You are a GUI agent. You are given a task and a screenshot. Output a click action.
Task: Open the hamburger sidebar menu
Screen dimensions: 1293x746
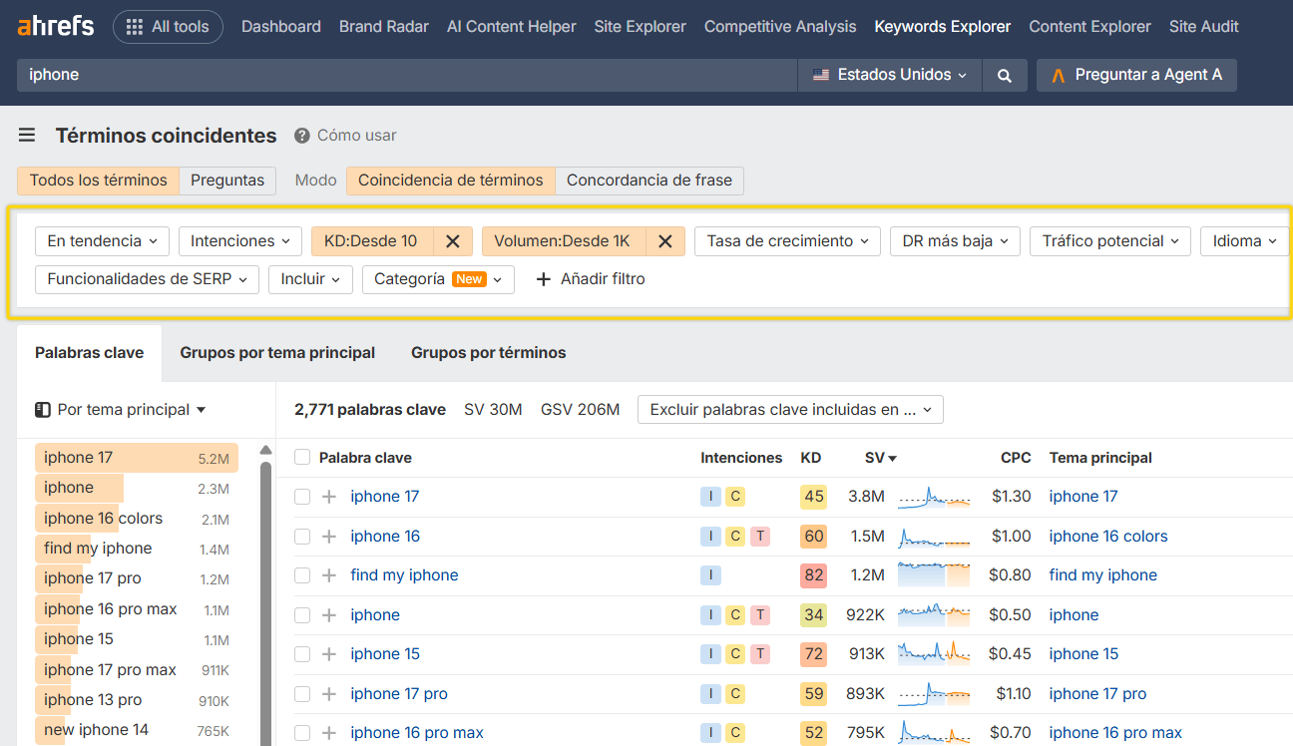27,136
